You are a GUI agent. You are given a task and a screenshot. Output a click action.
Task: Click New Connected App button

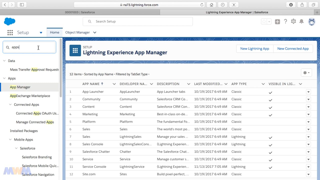coord(293,49)
